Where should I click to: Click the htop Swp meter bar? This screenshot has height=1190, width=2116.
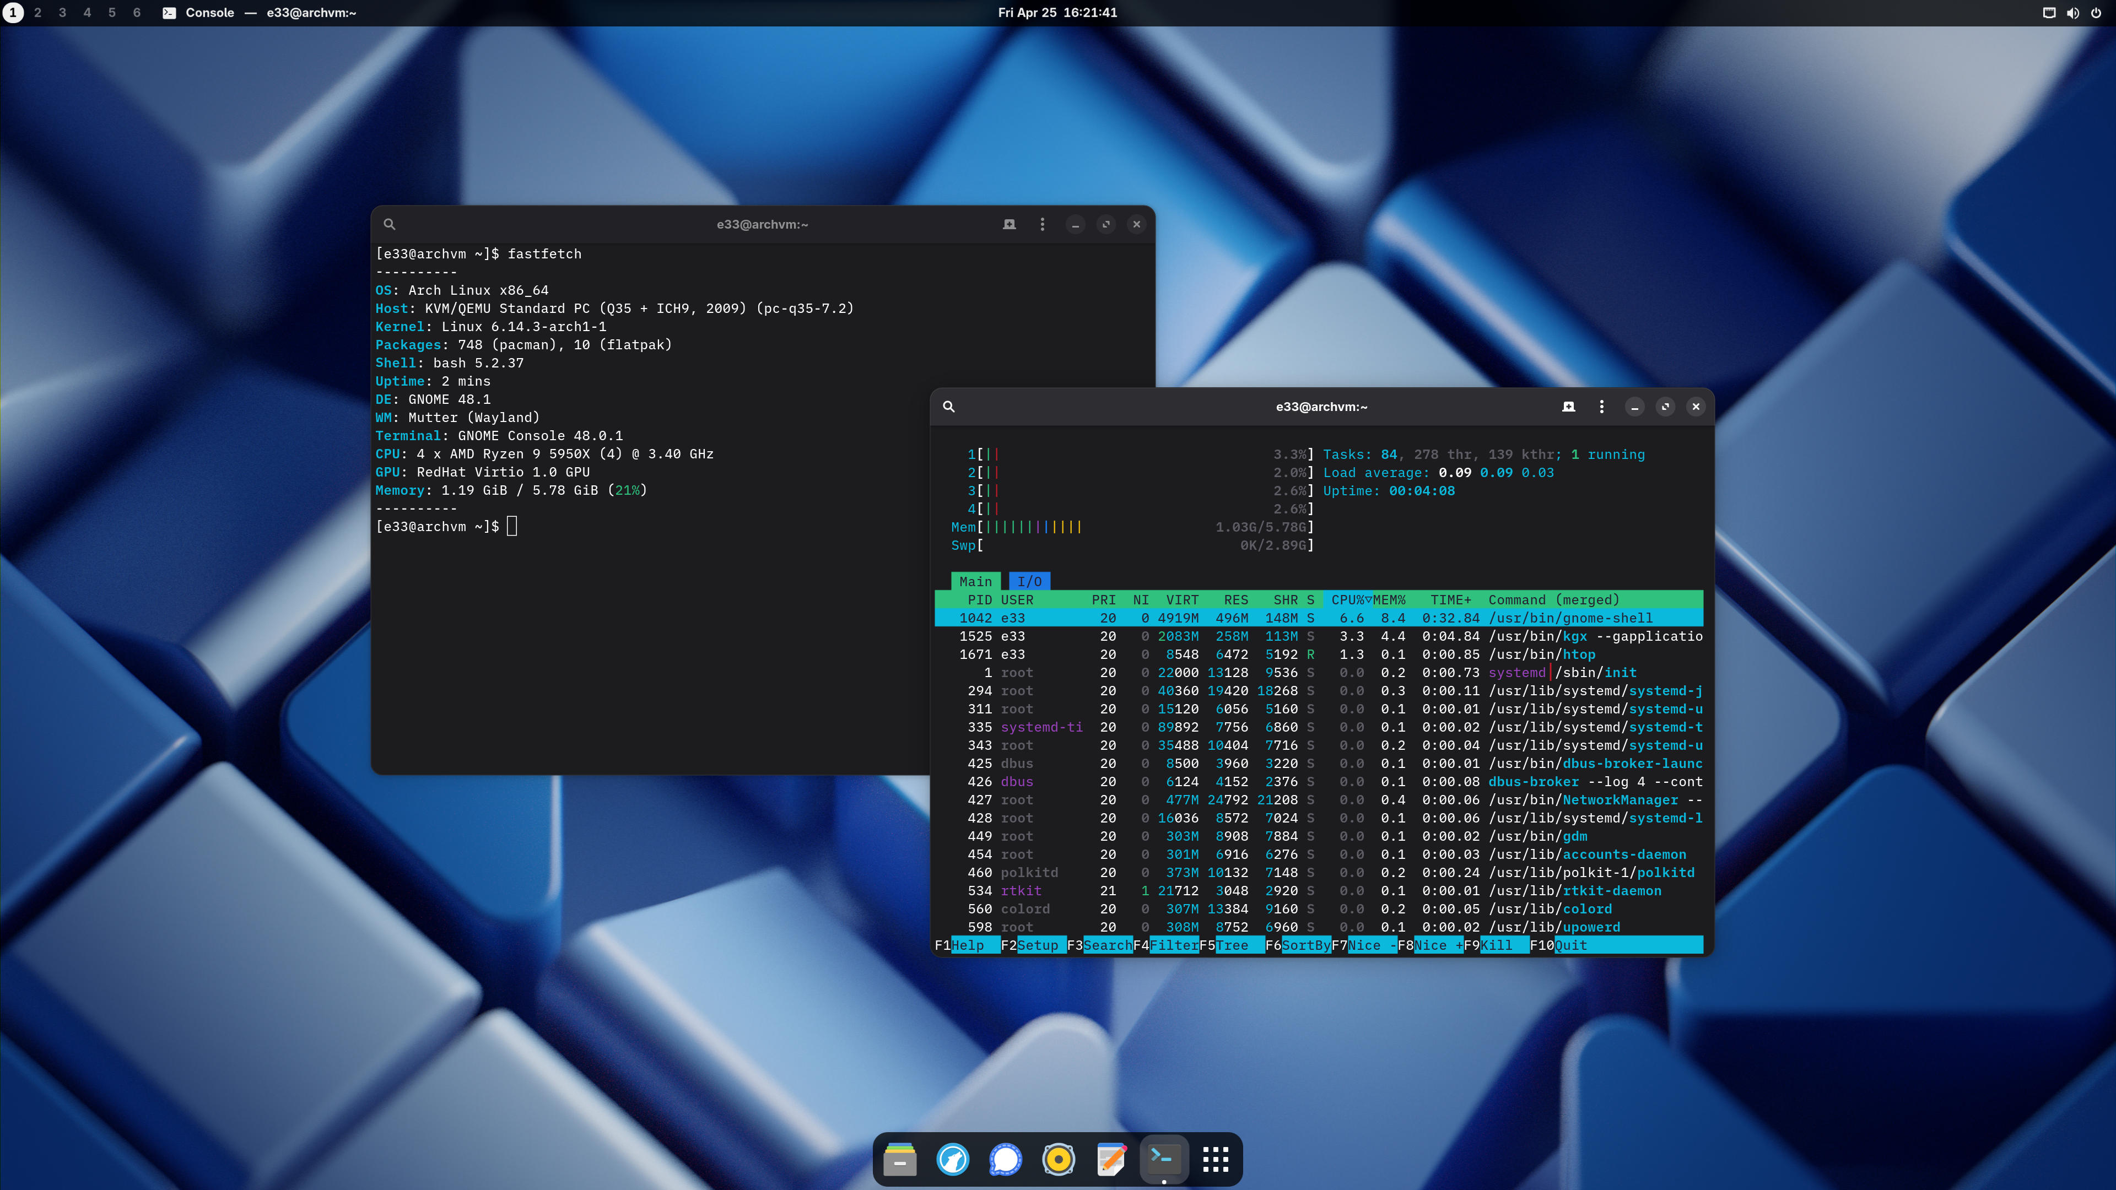[1133, 545]
